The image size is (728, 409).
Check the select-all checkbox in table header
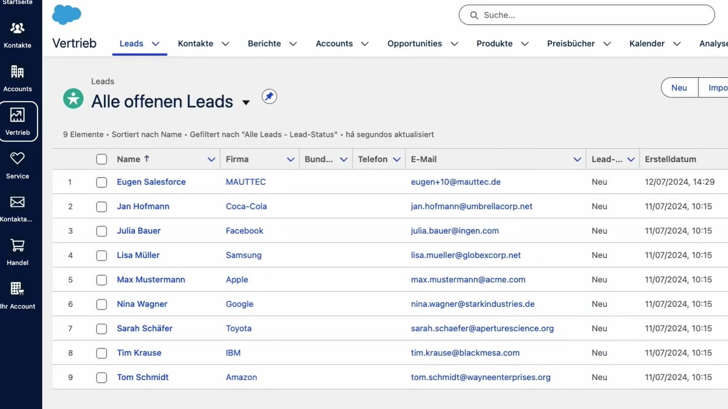click(x=101, y=159)
